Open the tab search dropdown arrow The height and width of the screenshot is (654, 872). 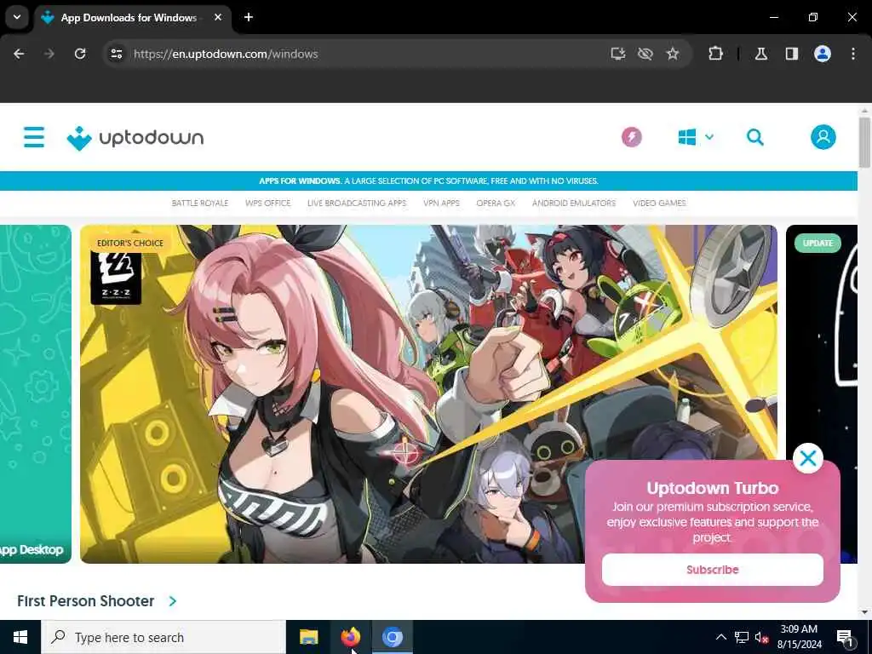tap(17, 17)
